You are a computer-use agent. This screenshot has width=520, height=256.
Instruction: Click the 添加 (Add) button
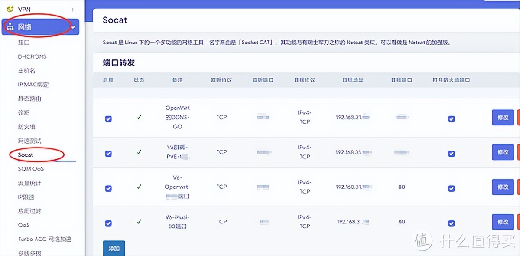coord(114,248)
